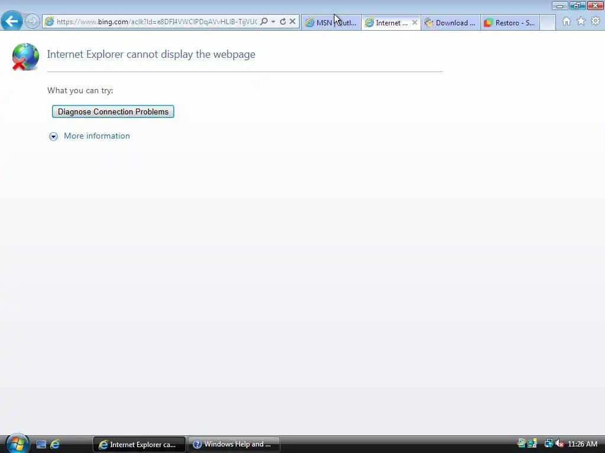Open the address bar autocomplete dropdown arrow

point(273,22)
